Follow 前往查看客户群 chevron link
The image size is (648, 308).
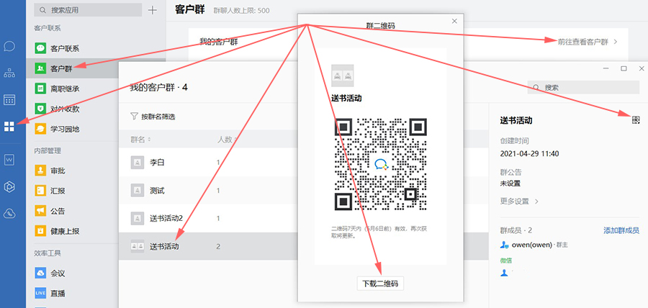point(616,42)
